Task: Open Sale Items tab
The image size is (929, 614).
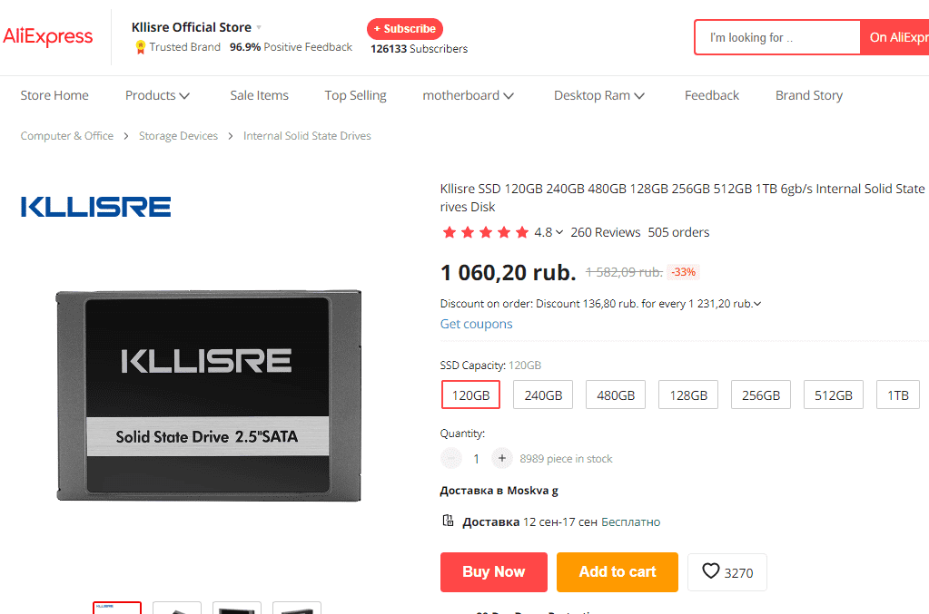Action: coord(259,95)
